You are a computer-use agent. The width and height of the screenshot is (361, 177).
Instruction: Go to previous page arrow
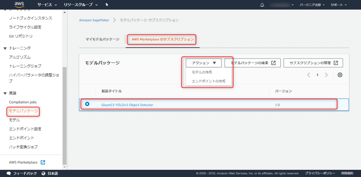click(308, 75)
